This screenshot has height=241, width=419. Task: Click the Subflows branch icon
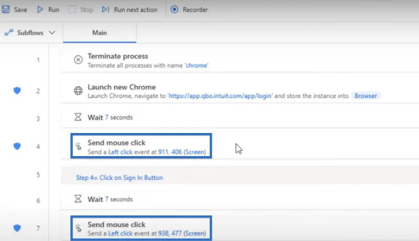[9, 32]
